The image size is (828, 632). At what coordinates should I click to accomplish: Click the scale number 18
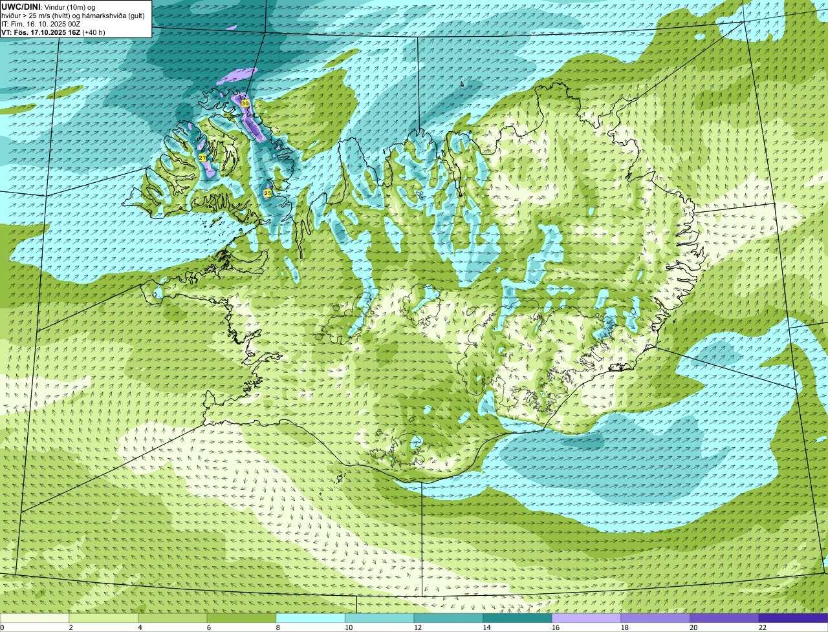[x=624, y=627]
